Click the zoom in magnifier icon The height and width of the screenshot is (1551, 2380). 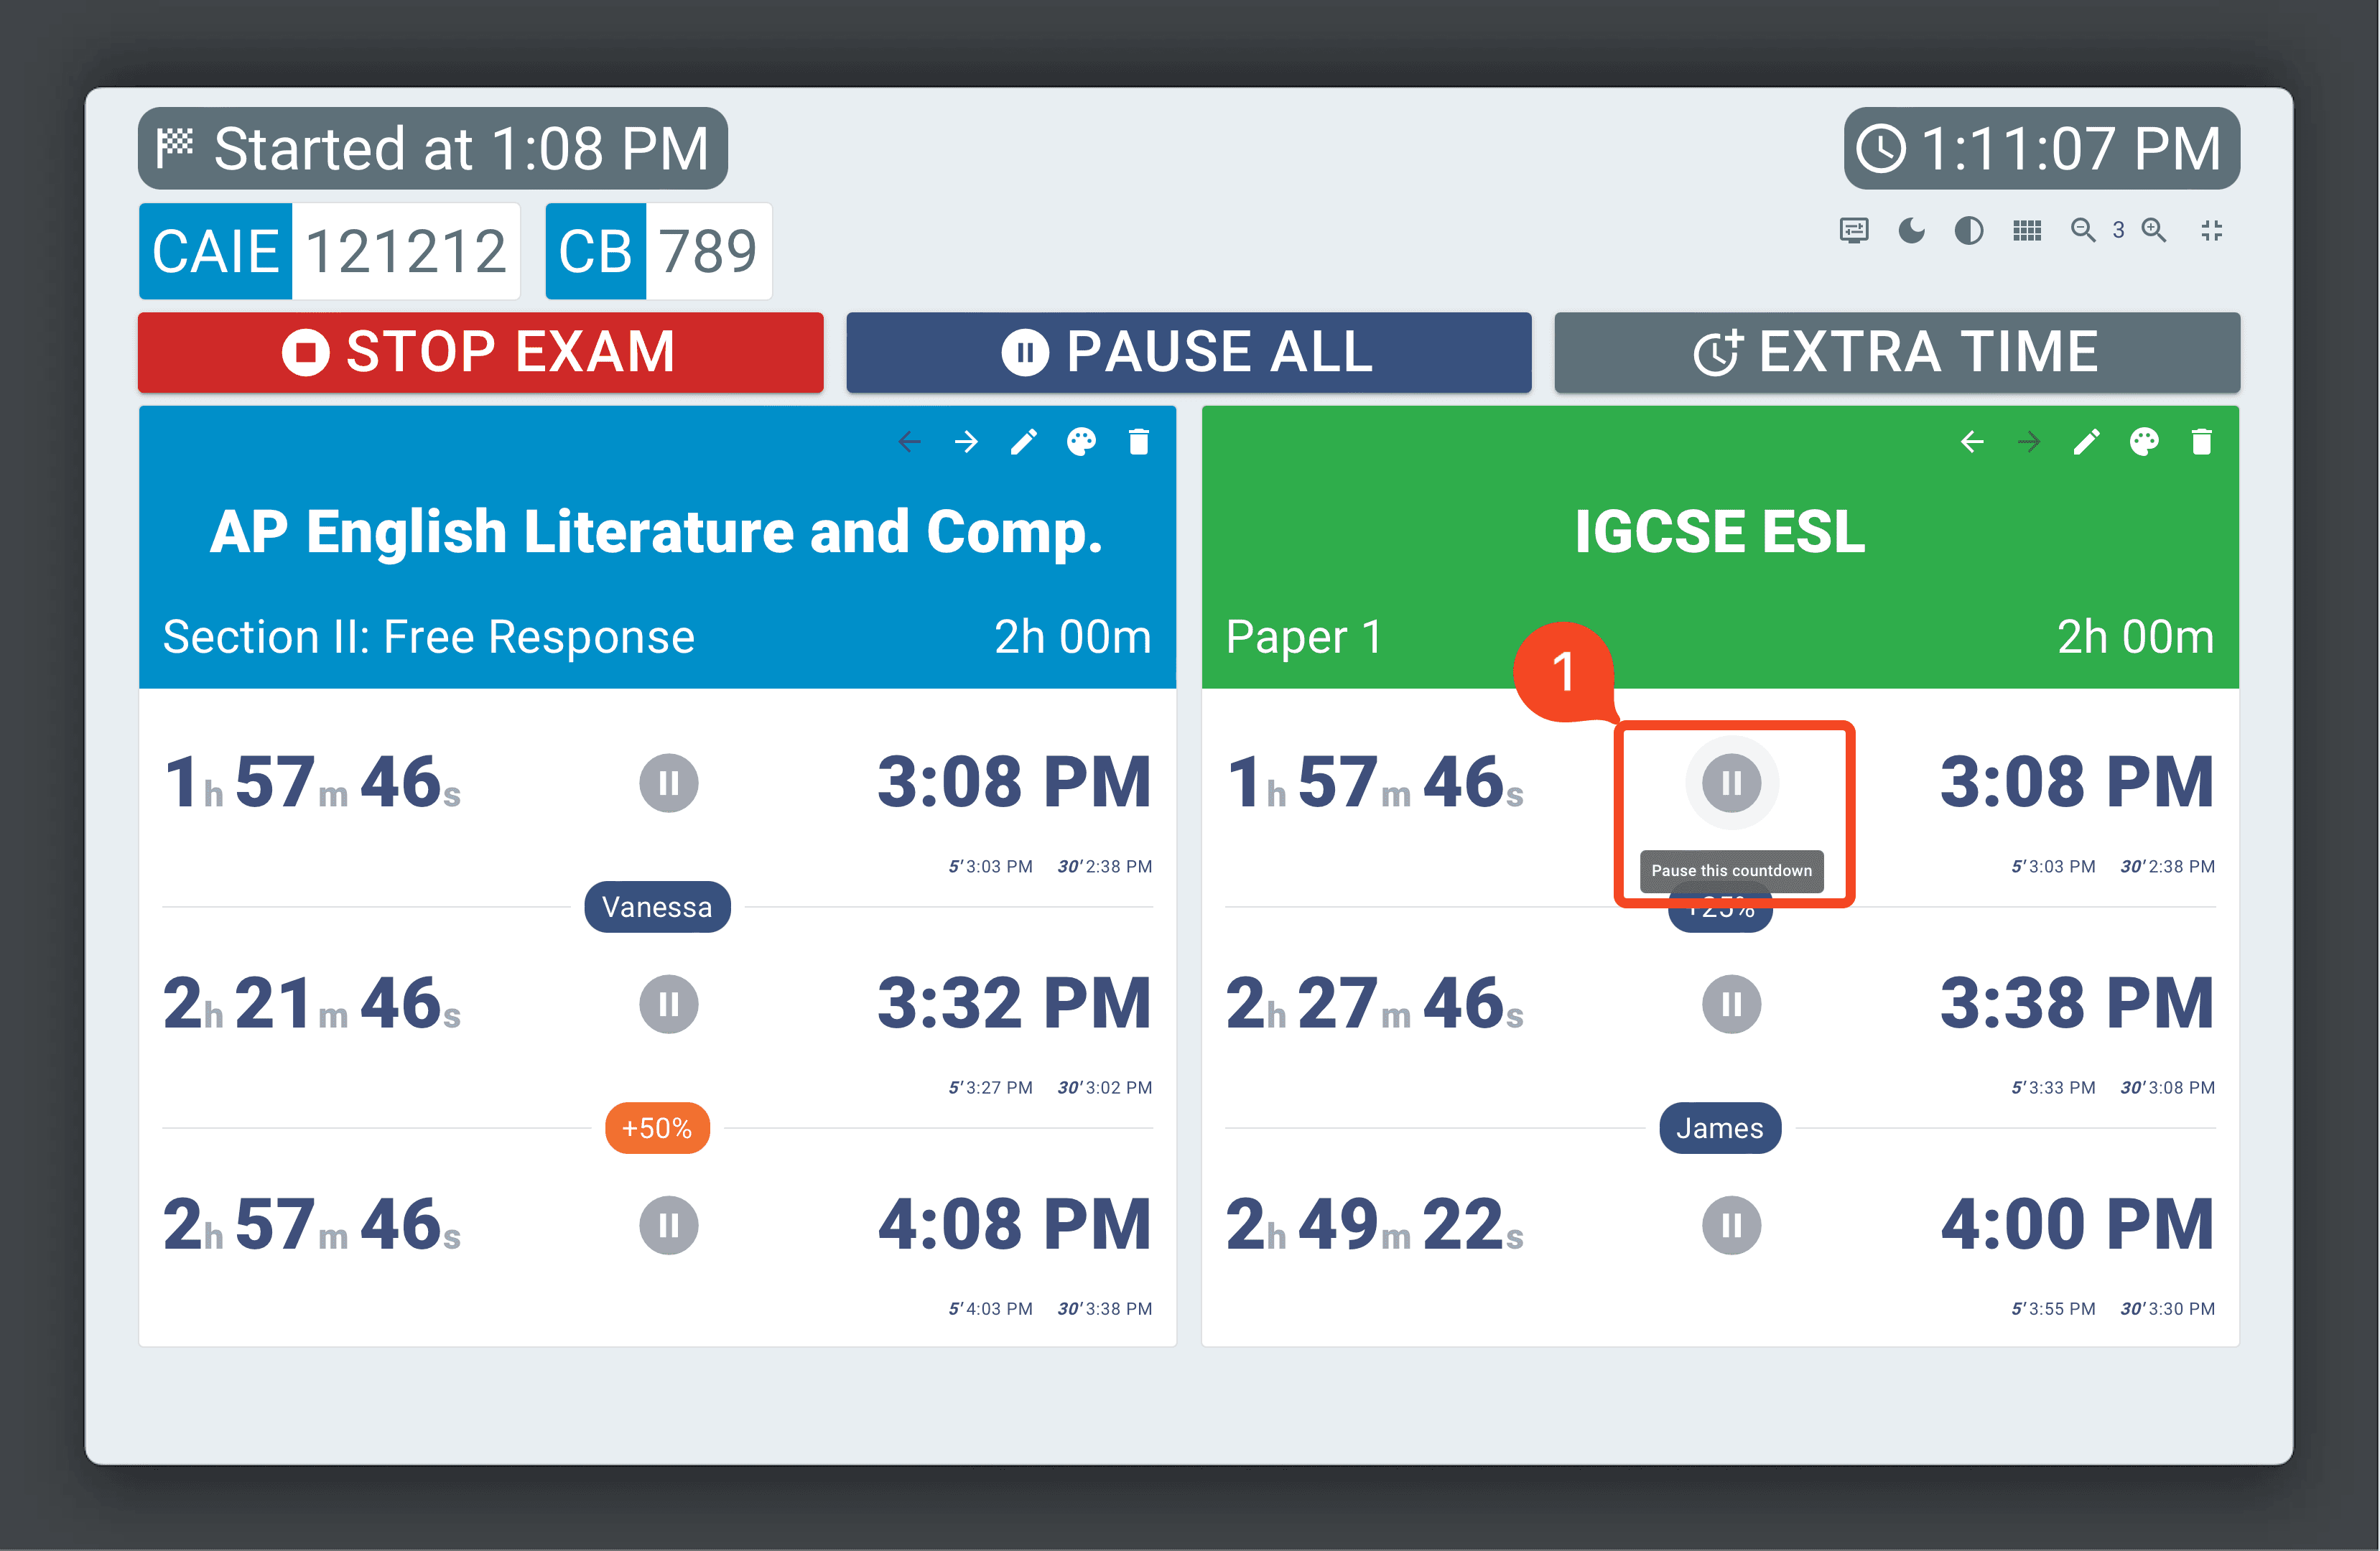pos(2154,231)
